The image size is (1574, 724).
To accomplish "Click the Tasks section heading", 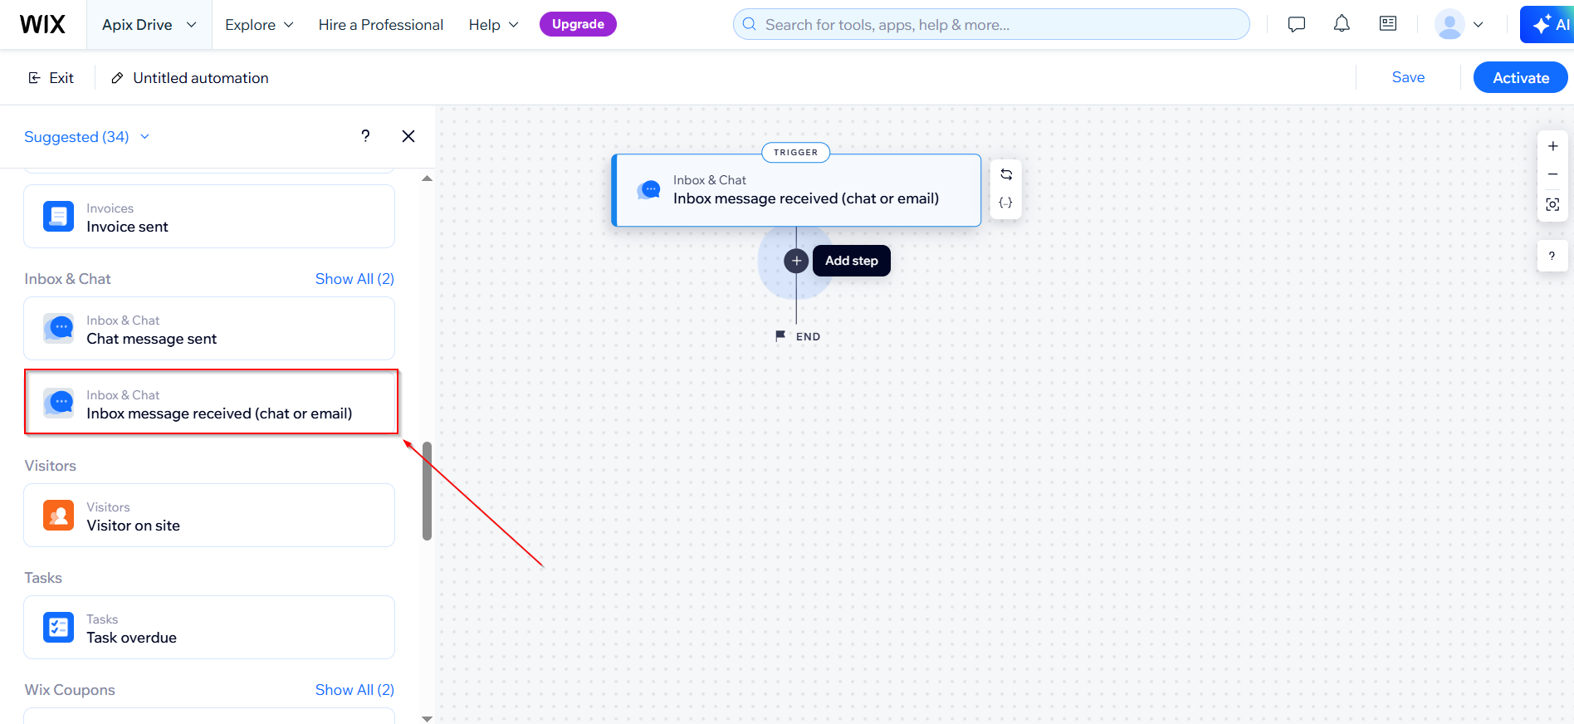I will [x=43, y=578].
